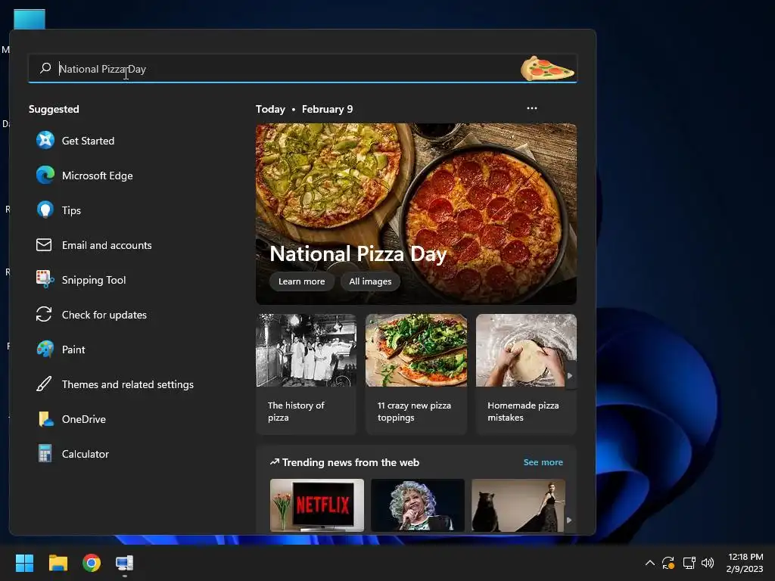Open the more options ellipsis menu

pos(532,108)
